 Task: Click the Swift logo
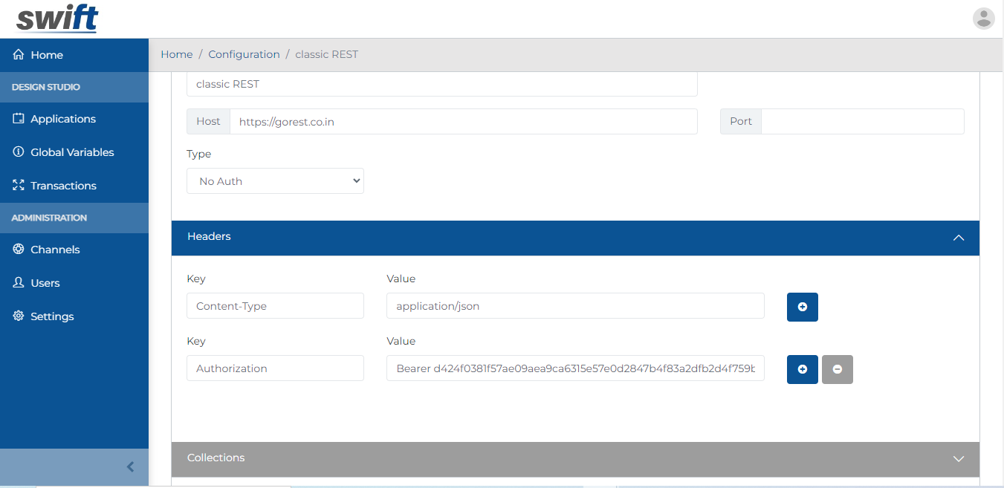click(57, 19)
